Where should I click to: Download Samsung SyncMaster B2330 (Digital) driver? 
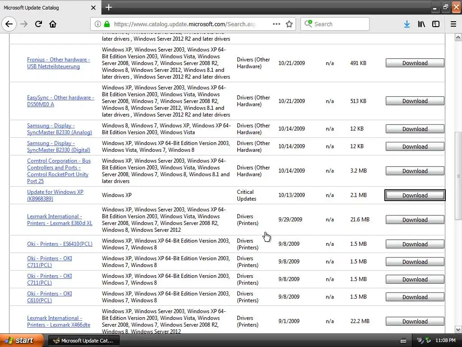(415, 147)
